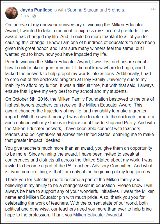160x224 pixels.
Task: Open the '2 hrs' post timestamp
Action: [x=24, y=16]
